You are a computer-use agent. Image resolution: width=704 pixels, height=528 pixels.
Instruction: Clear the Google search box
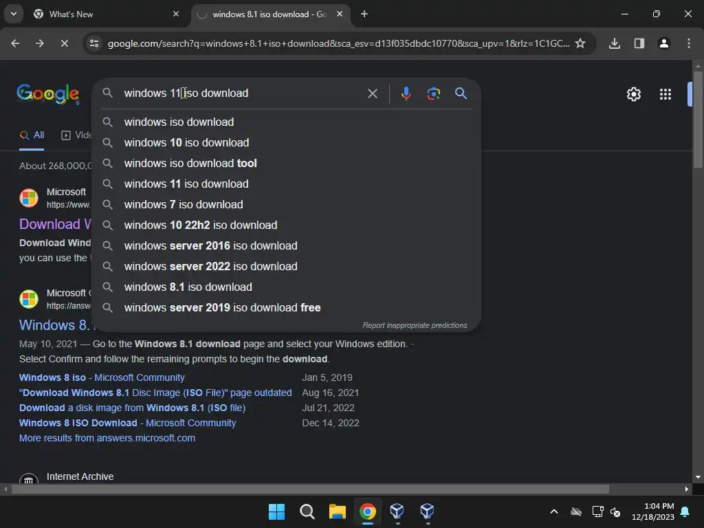(372, 93)
